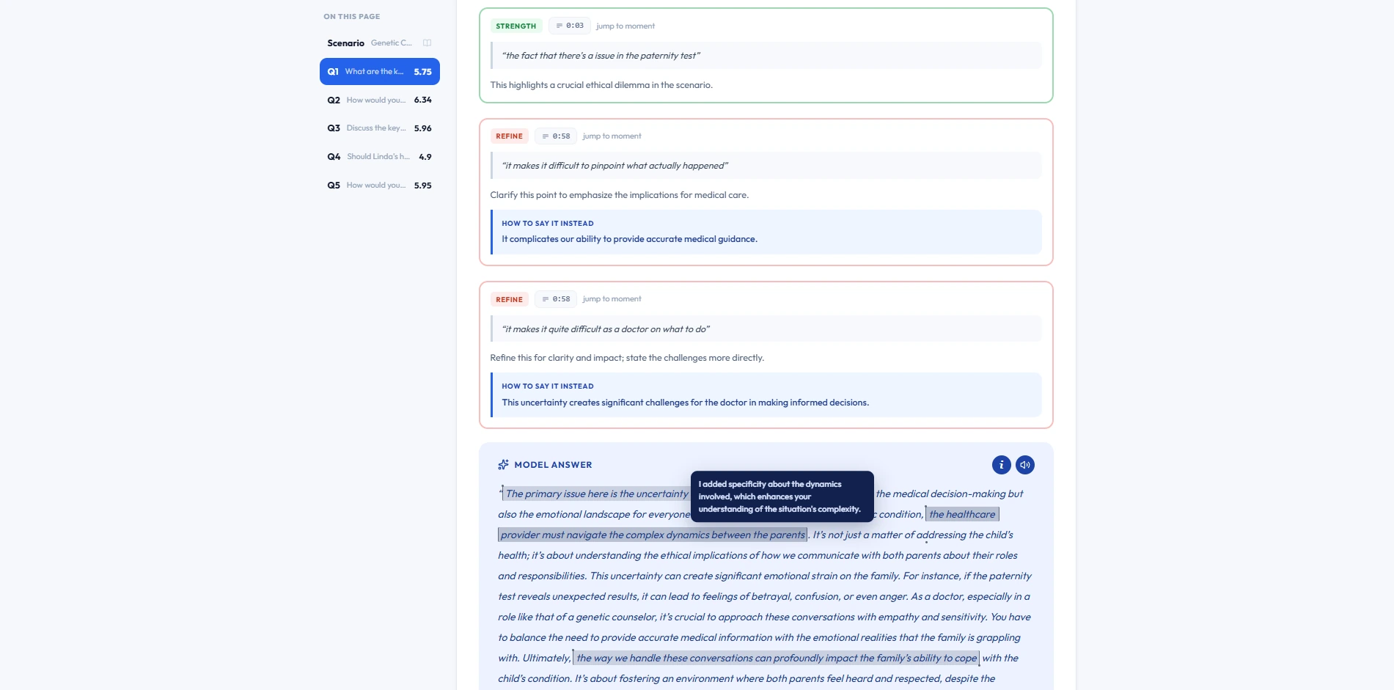The image size is (1394, 690).
Task: Click 'Refine this for clarity and impact' comment
Action: click(x=627, y=358)
